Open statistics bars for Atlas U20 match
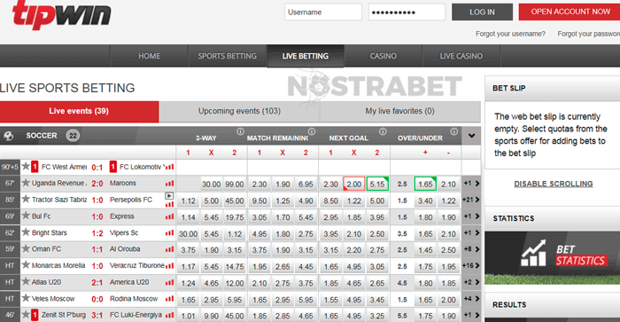 170,282
